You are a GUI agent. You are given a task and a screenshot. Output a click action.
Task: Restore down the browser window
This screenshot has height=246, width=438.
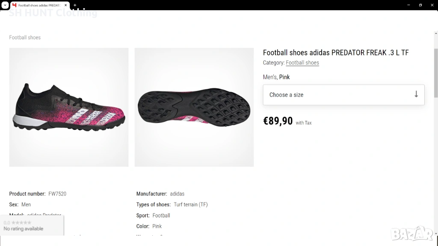(420, 5)
